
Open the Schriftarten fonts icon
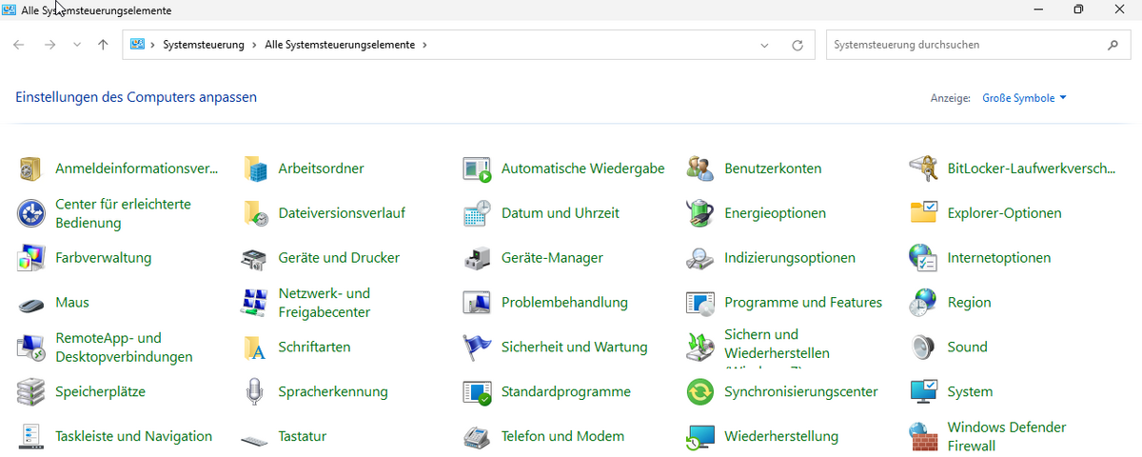coord(254,348)
